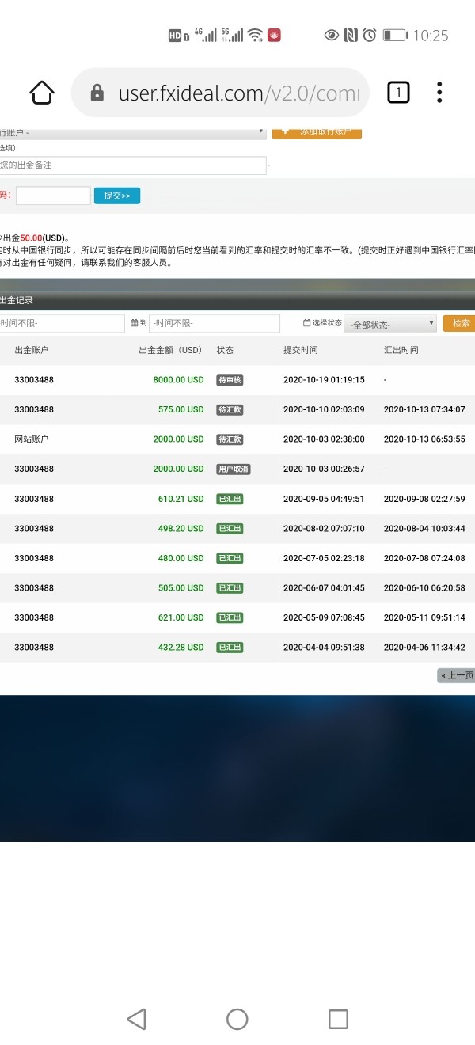
Task: Expand the 全部状态 status dropdown
Action: pos(390,324)
